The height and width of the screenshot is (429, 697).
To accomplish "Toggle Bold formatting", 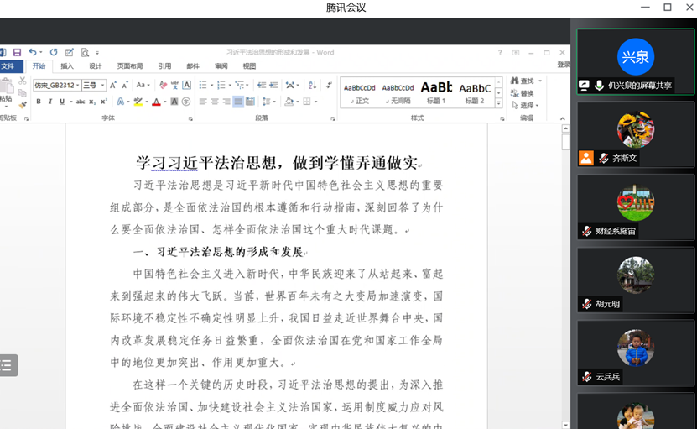I will [x=39, y=102].
